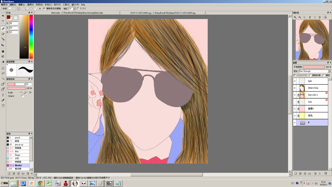Activate the rectangular selection tool

(3, 68)
